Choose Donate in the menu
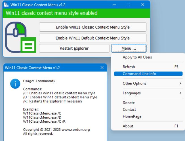Screen dimensions: 185x141 click(x=148, y=103)
